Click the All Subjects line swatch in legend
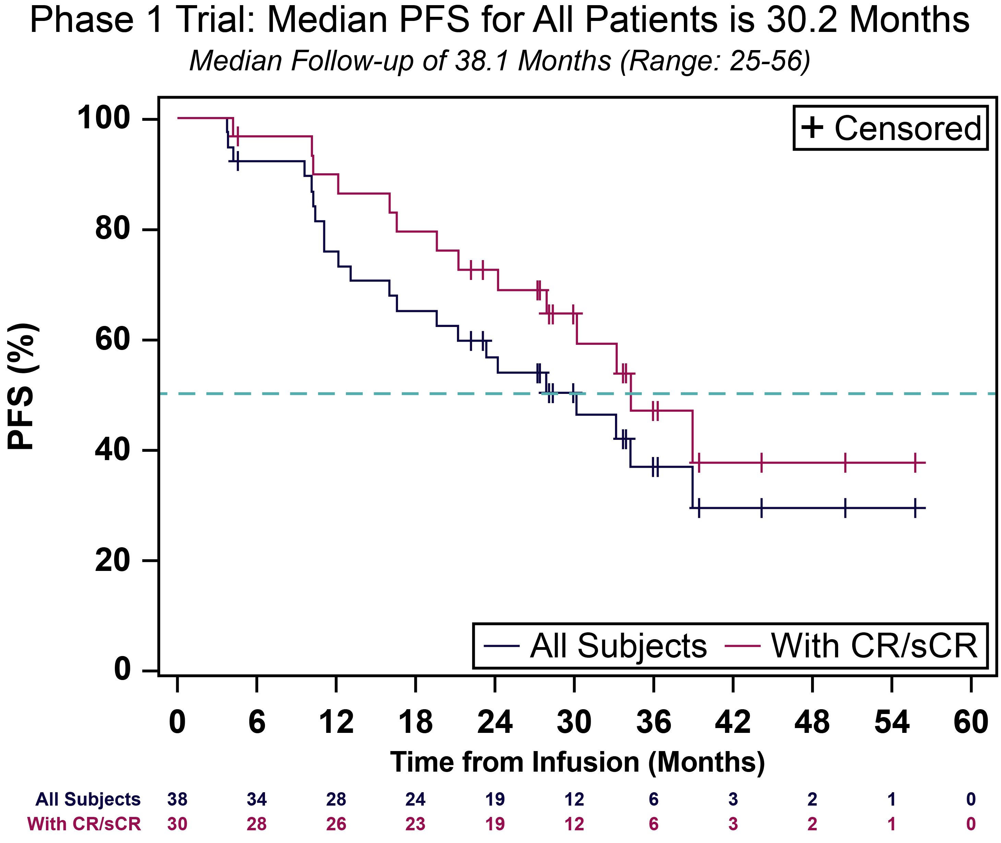Viewport: 1001px width, 843px height. pos(501,646)
